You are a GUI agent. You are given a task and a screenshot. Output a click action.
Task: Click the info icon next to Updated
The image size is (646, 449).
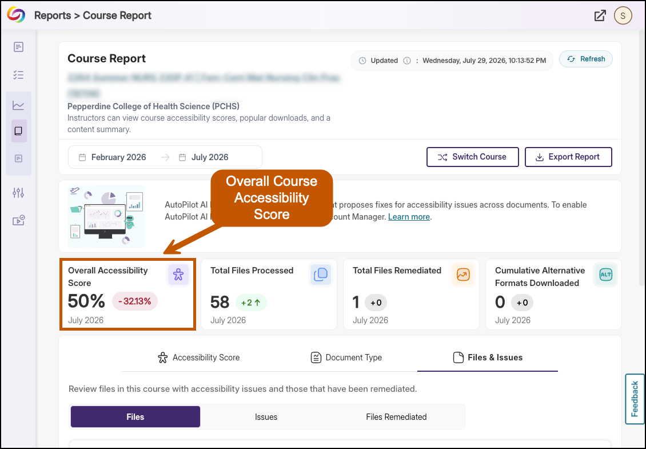pos(407,61)
